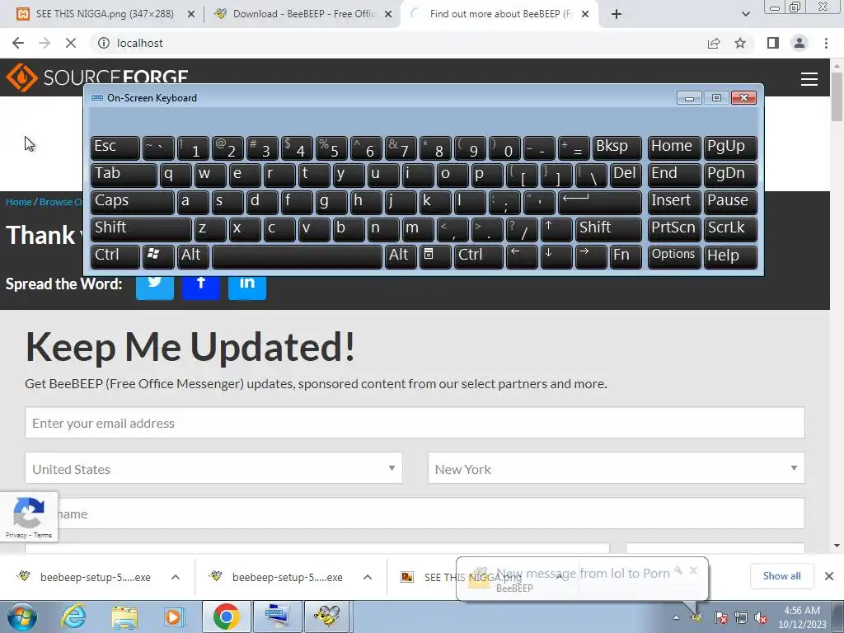Open the browser side panel
844x633 pixels.
773,43
